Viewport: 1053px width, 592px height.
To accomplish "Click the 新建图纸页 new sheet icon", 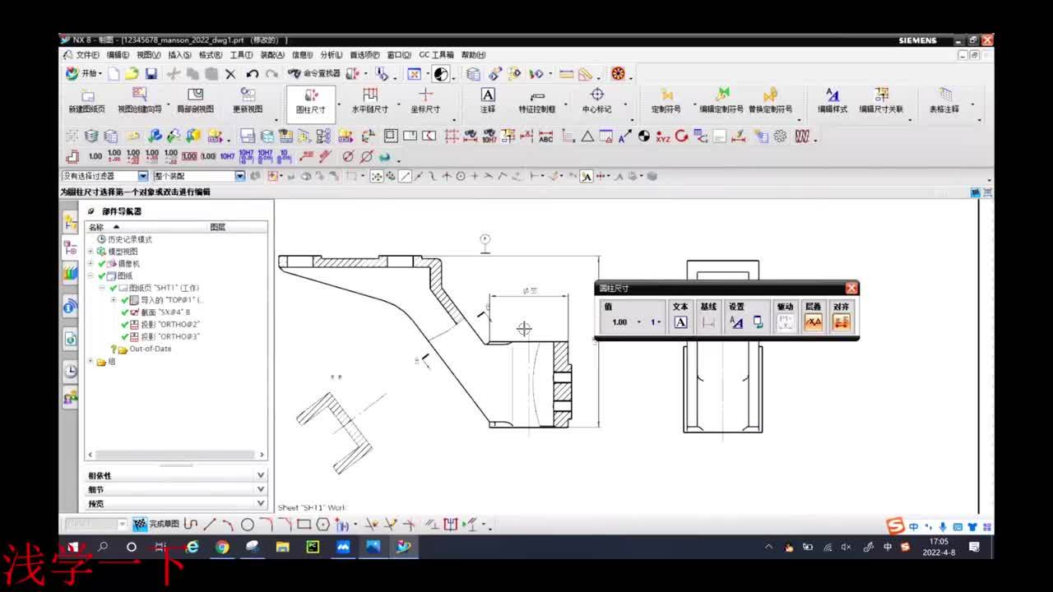I will [86, 100].
